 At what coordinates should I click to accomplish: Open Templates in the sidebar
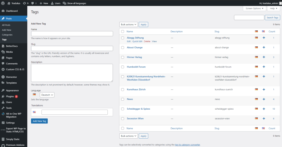(11, 83)
